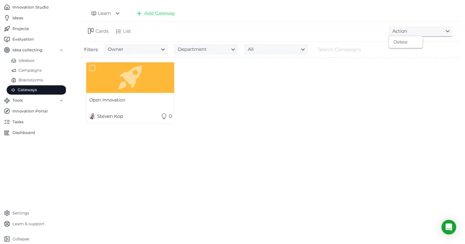Collapse the Idea collecting section chevron

point(61,50)
